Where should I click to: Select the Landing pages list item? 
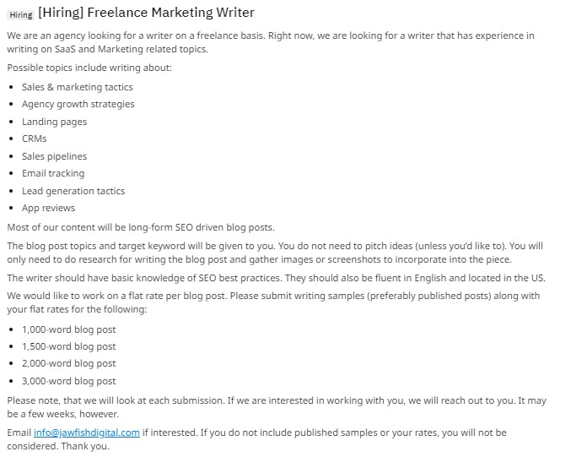click(54, 122)
